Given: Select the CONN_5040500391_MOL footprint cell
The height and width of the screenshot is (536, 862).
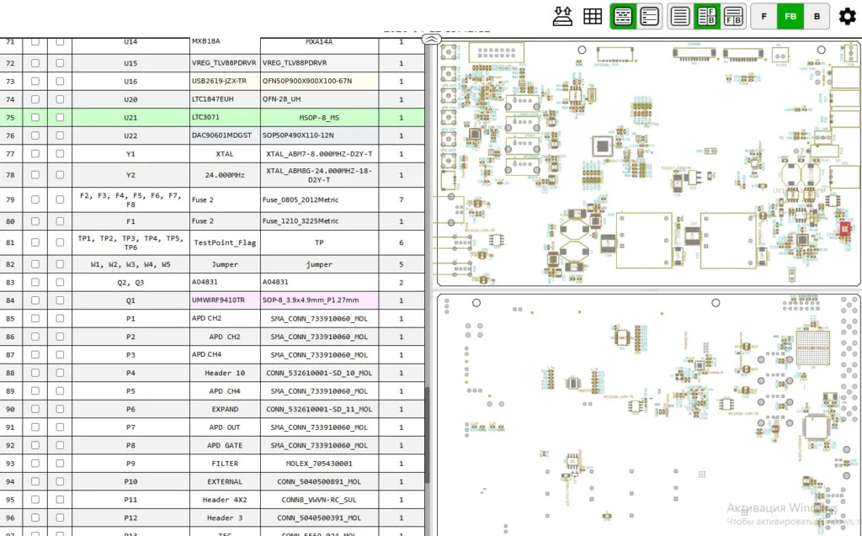Looking at the screenshot, I should [319, 517].
